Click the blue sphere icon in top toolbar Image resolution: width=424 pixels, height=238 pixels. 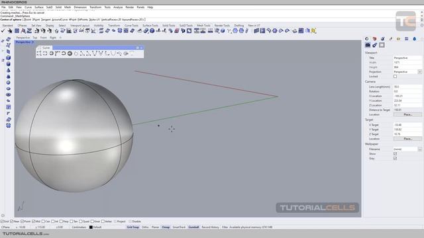pyautogui.click(x=152, y=31)
